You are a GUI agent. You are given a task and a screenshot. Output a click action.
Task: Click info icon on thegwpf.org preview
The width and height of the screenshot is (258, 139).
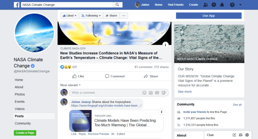tap(162, 112)
